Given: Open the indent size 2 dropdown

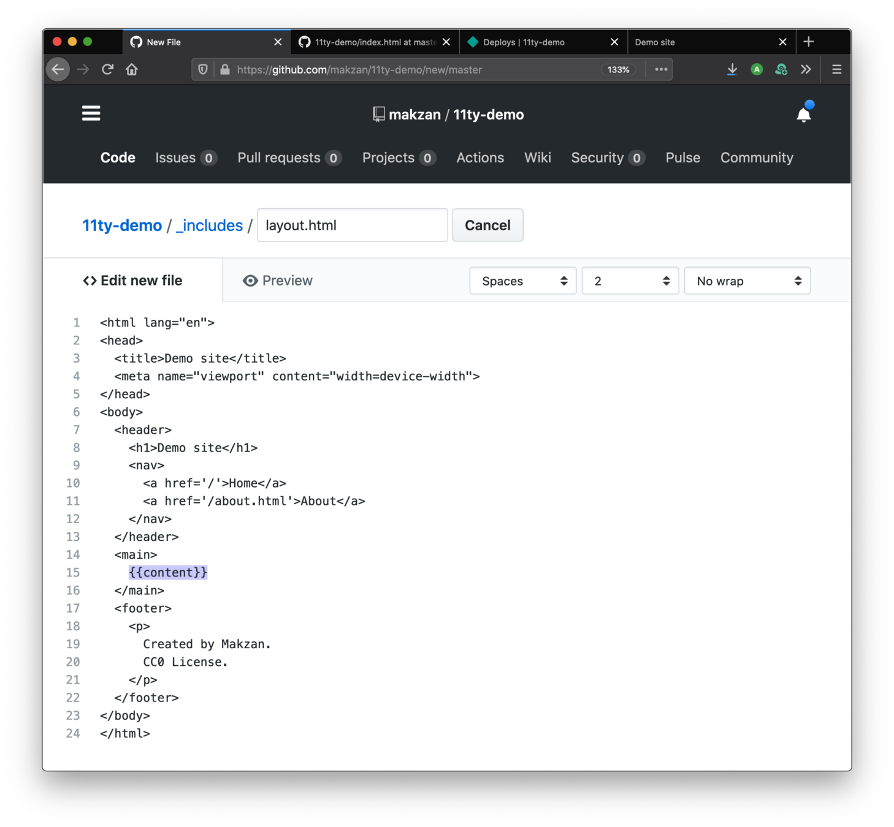Looking at the screenshot, I should (630, 281).
